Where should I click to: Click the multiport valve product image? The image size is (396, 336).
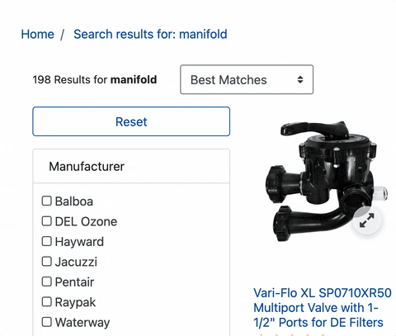click(326, 182)
